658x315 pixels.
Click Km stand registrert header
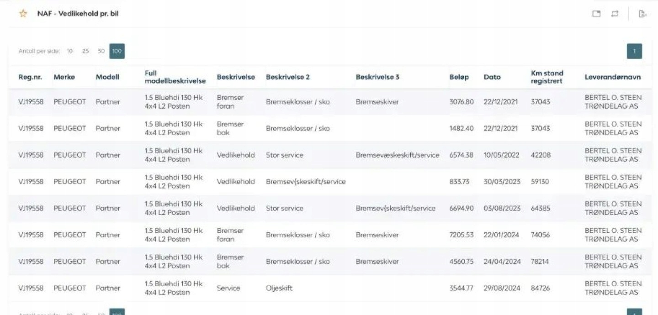(x=547, y=77)
